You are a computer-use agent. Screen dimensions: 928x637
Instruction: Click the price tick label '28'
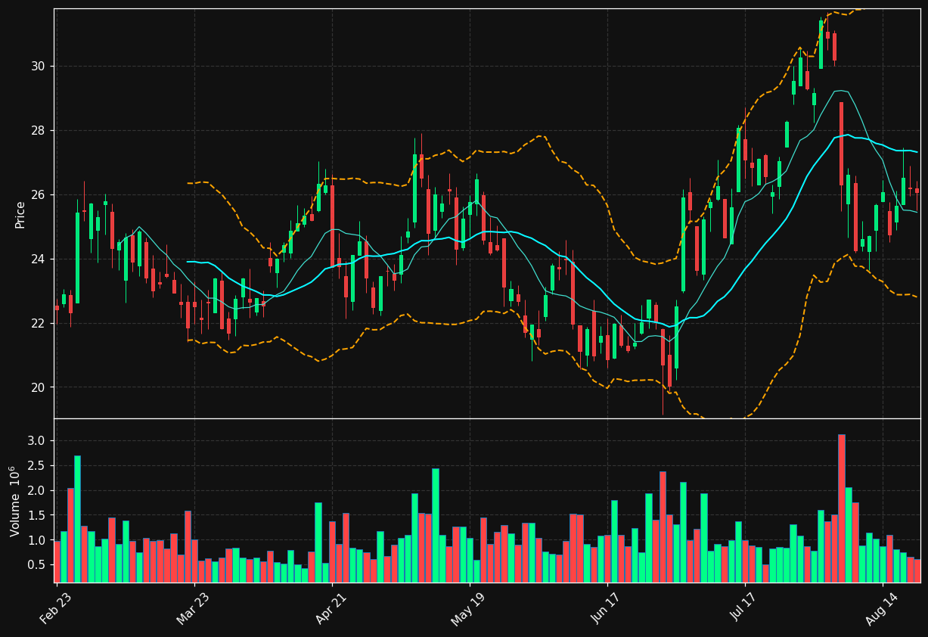point(39,131)
